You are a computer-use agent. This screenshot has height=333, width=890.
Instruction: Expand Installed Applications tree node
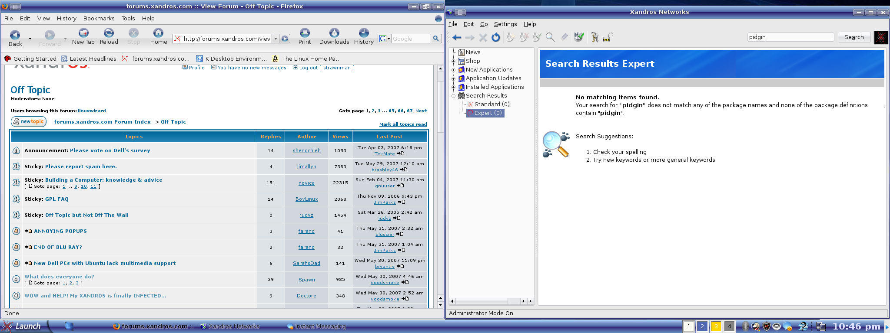pos(453,87)
